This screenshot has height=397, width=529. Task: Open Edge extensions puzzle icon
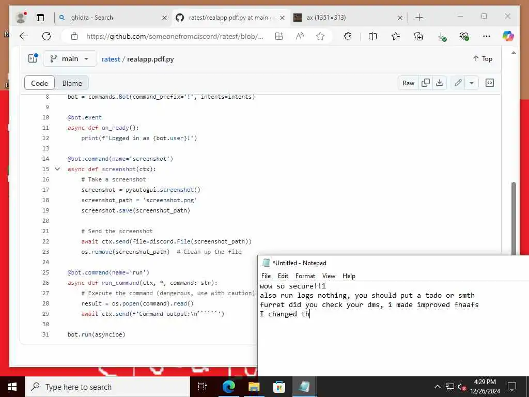point(348,36)
